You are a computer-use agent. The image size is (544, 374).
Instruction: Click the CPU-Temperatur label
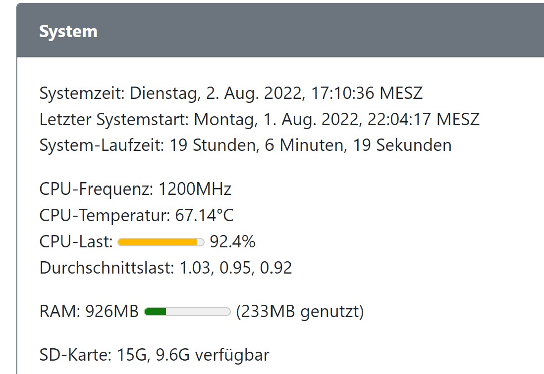click(105, 215)
